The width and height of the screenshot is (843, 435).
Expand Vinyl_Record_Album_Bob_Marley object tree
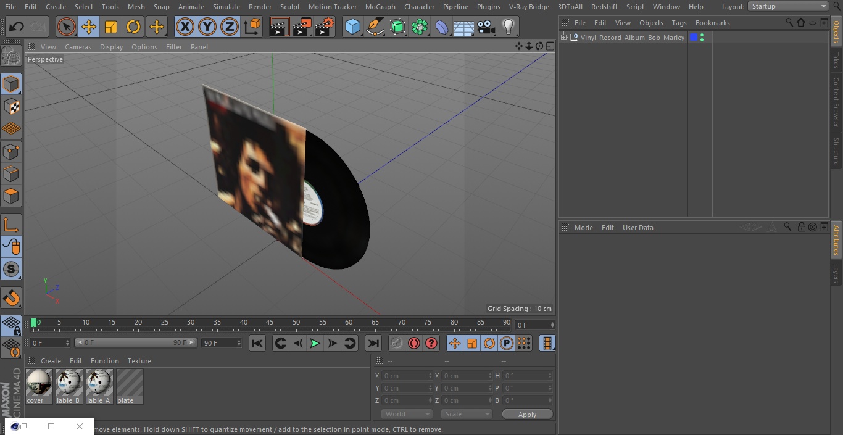point(563,38)
